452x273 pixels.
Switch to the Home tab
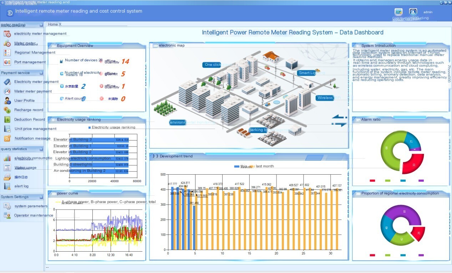tap(55, 24)
